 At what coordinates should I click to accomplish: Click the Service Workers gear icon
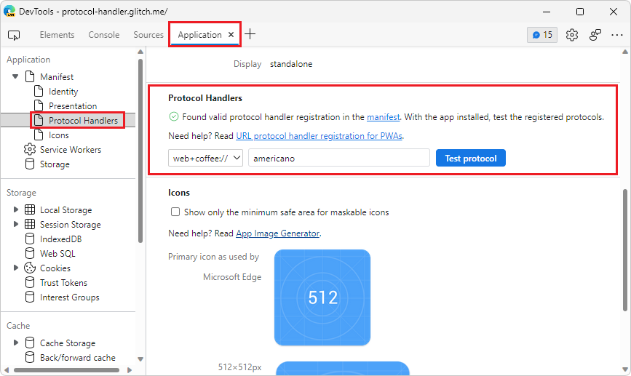click(x=29, y=149)
